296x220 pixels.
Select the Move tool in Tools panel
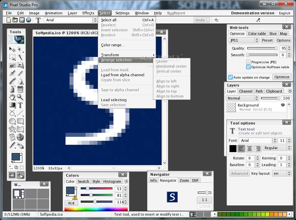12,49
